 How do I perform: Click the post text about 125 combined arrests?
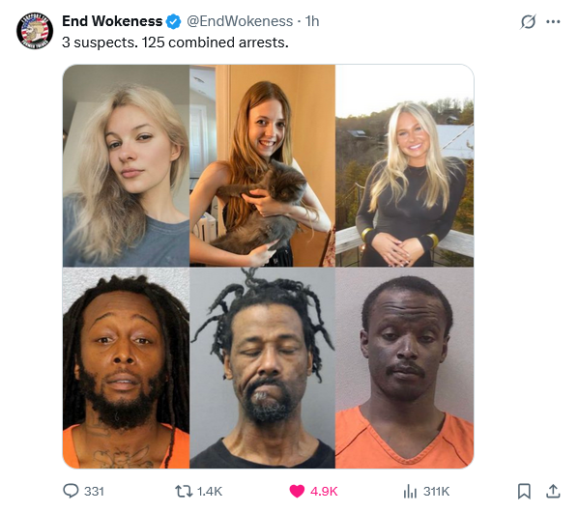point(175,43)
